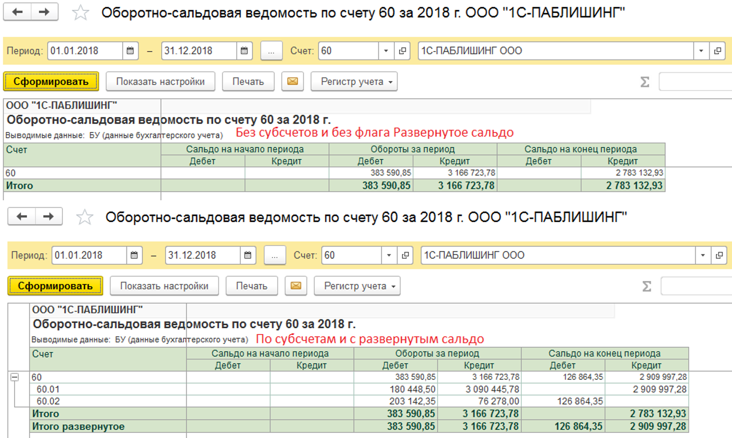Expand account dropdown in lower report

(x=389, y=255)
